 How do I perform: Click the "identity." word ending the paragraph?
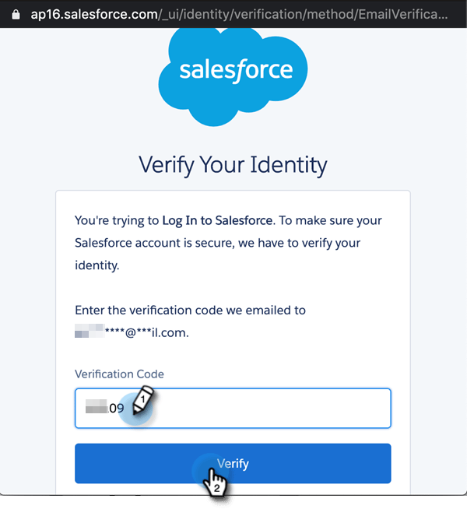coord(97,265)
